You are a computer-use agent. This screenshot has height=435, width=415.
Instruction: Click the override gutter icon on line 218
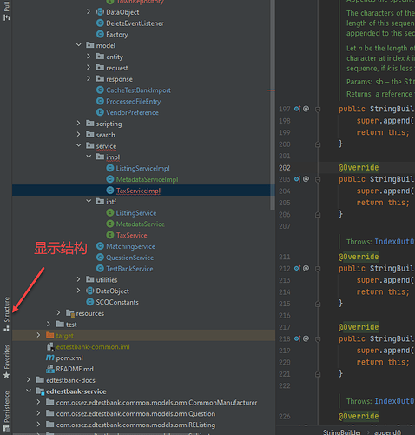coord(297,338)
